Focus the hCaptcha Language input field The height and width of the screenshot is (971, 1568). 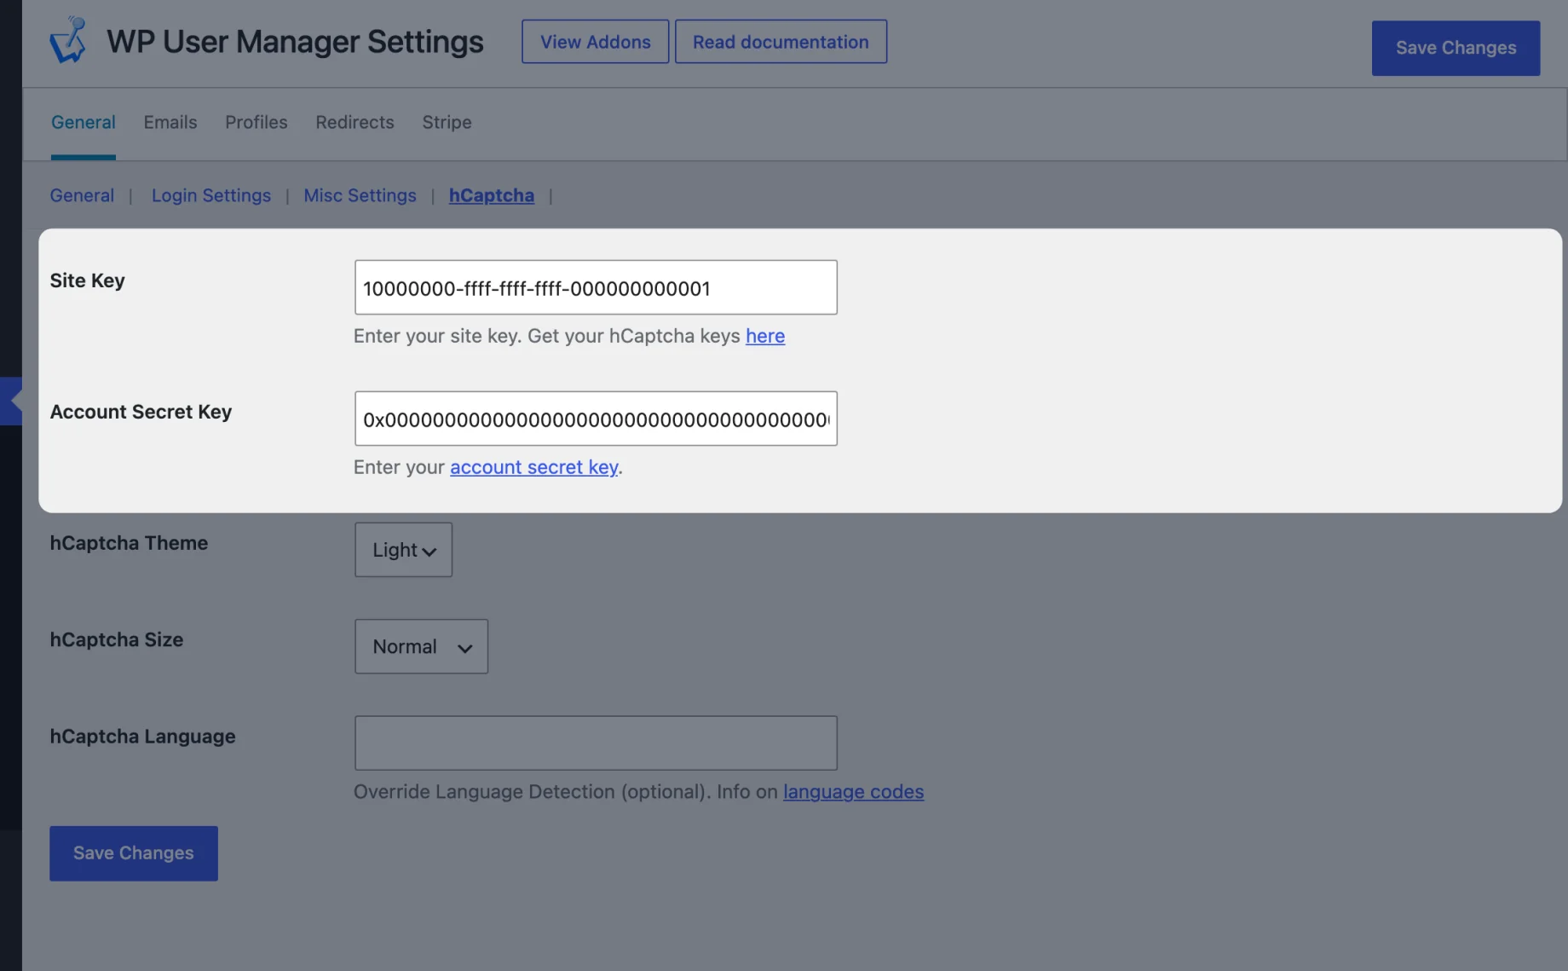coord(596,743)
